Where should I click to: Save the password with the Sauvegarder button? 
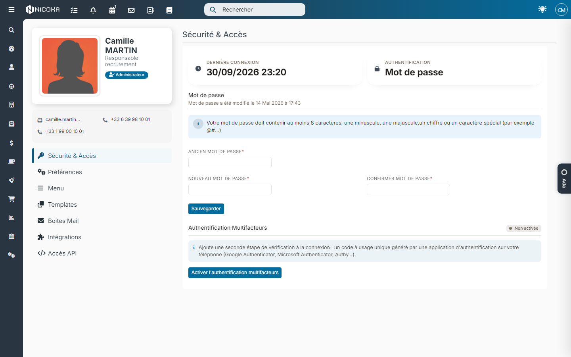(206, 209)
